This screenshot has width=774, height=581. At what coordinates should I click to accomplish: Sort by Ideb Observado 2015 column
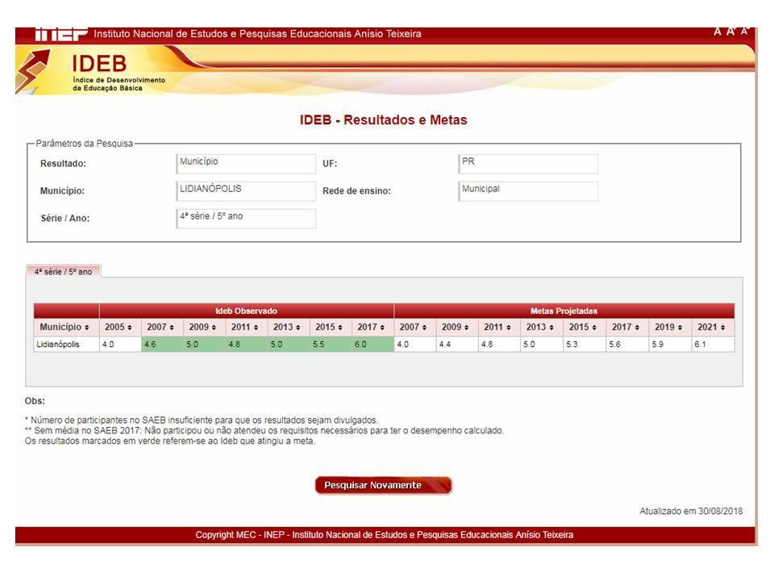[331, 327]
